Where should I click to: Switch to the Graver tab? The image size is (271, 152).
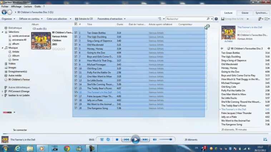coord(245,13)
